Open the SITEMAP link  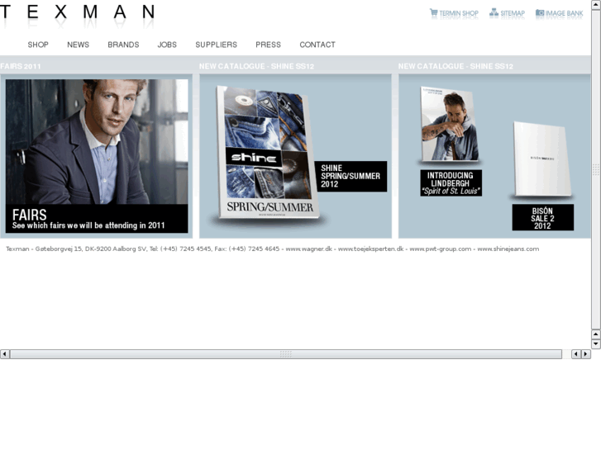tap(513, 13)
